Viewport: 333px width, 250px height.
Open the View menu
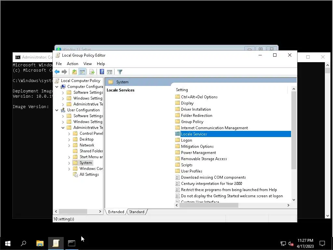[x=87, y=63]
